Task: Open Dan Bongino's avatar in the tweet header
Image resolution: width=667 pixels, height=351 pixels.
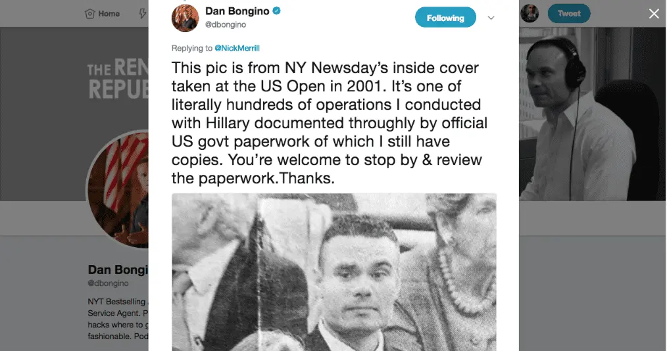Action: point(185,18)
